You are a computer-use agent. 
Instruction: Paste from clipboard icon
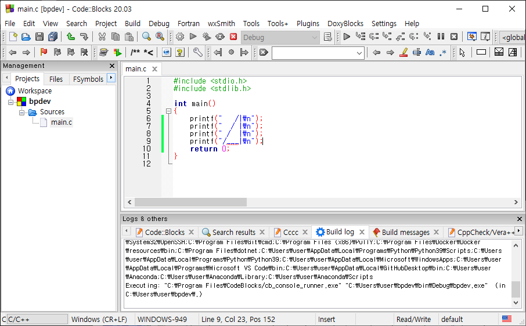click(129, 37)
